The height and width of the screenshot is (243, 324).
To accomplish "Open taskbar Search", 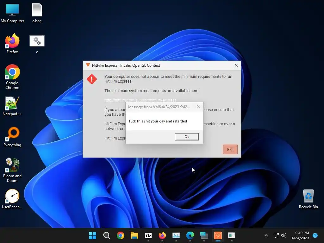I will pos(106,235).
